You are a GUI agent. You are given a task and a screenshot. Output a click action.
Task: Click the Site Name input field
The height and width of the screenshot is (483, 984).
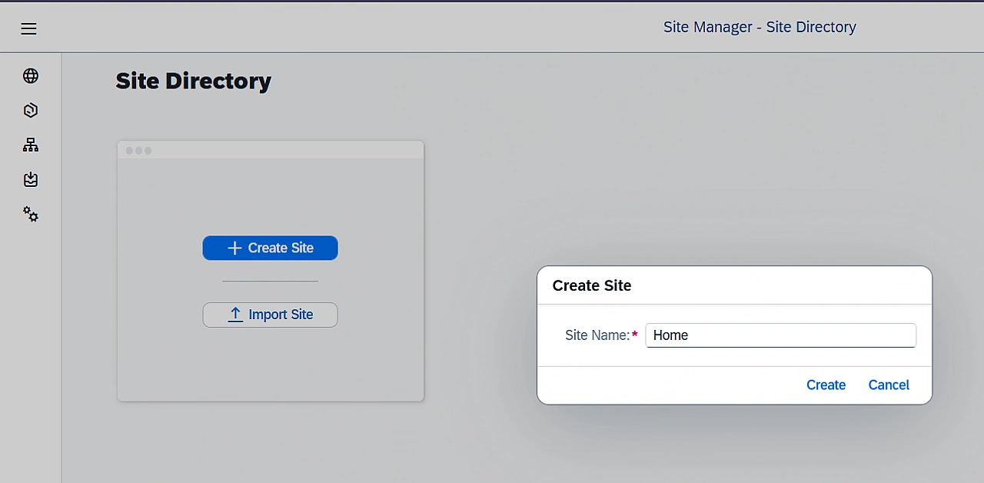point(780,335)
